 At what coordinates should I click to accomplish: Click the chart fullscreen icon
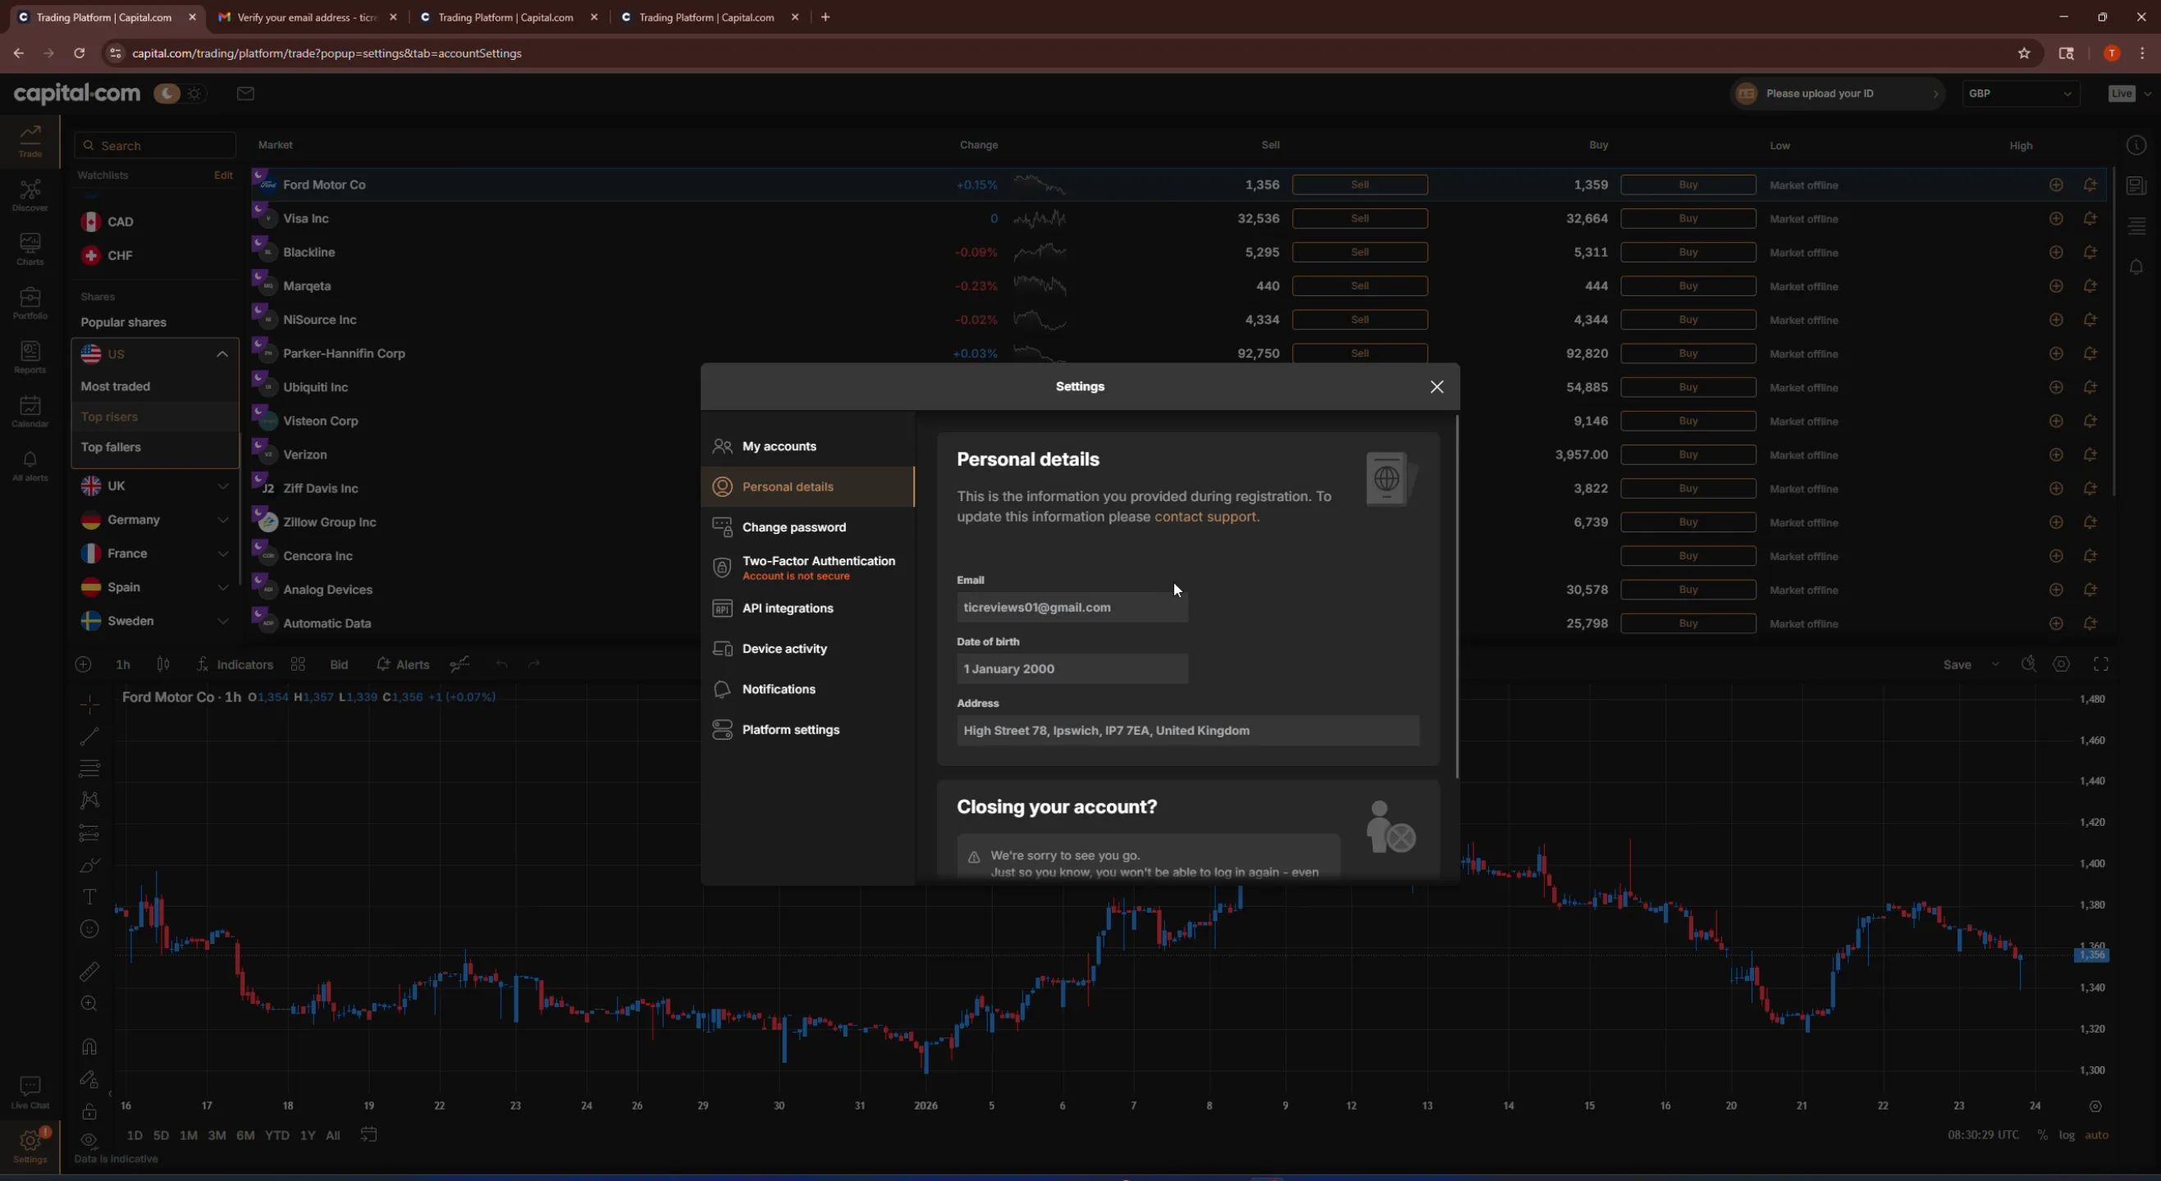2100,664
